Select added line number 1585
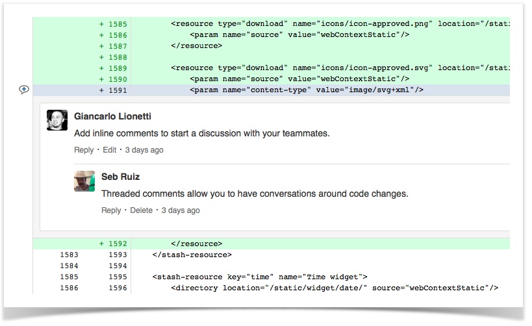 [117, 23]
